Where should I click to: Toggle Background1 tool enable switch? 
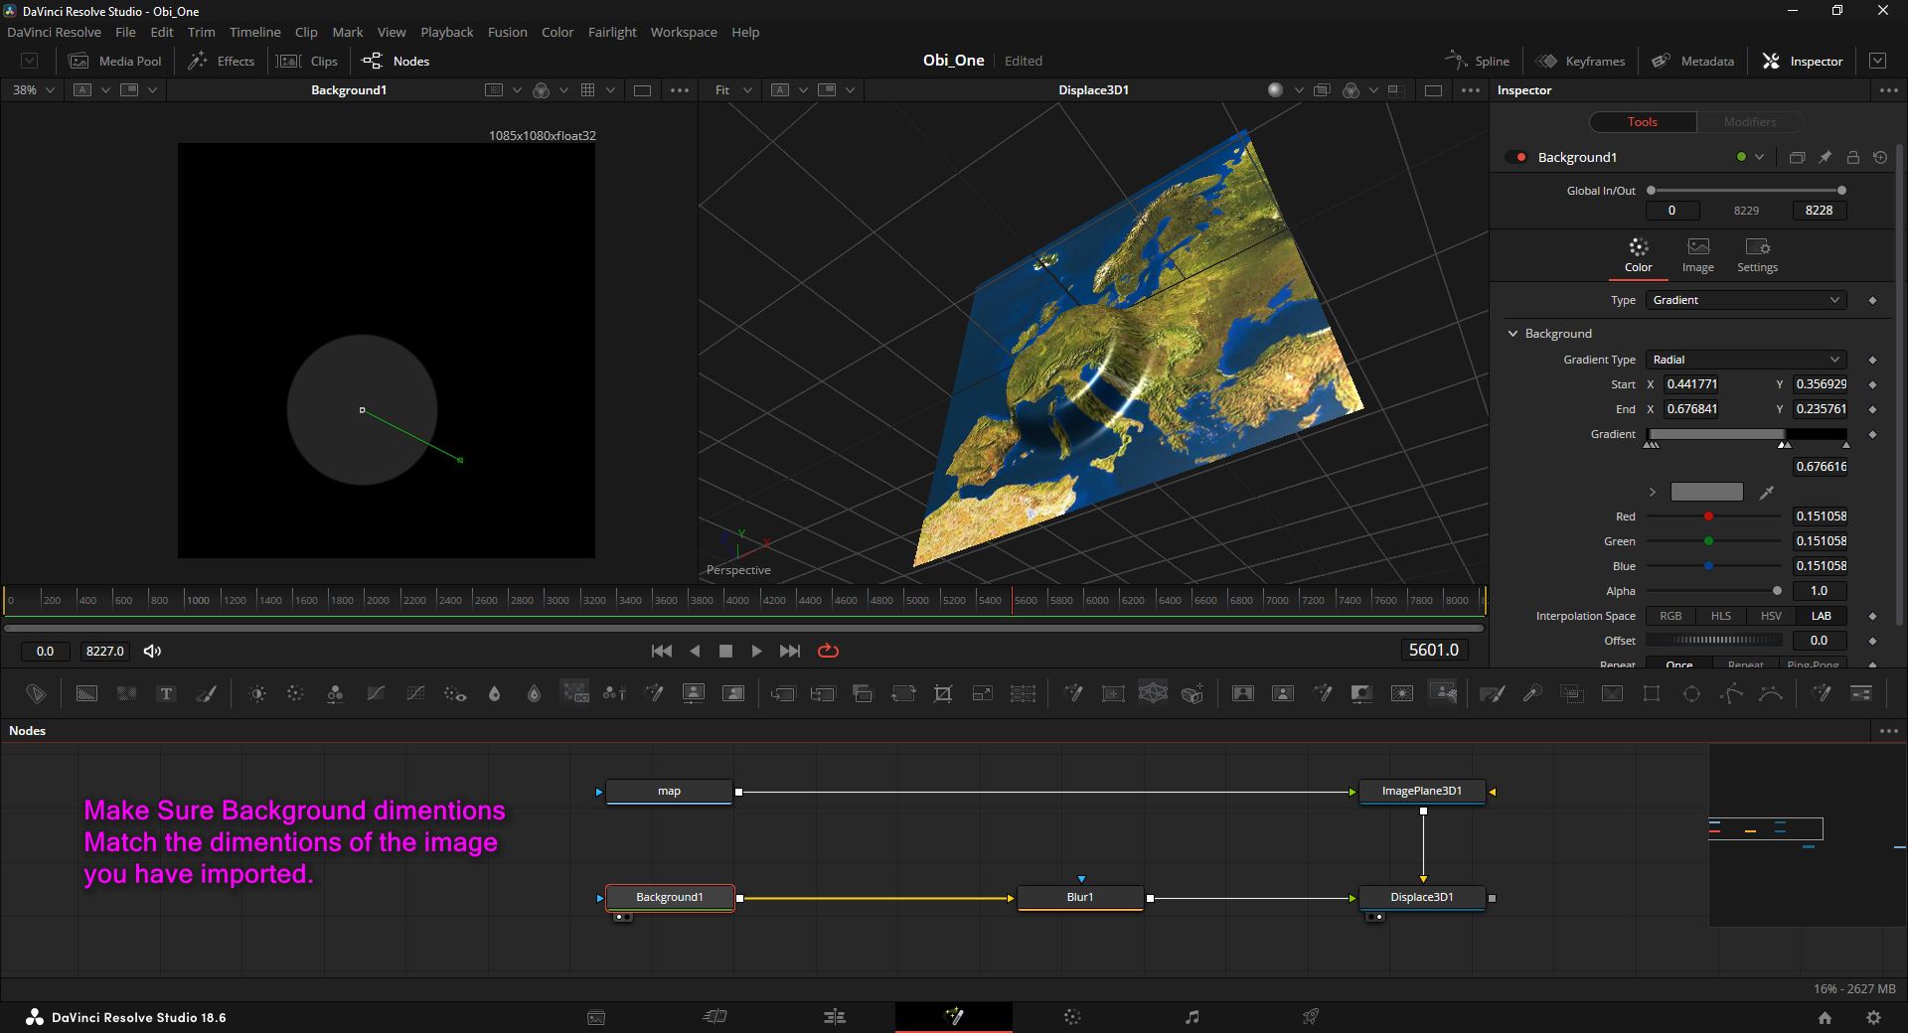pos(1516,157)
